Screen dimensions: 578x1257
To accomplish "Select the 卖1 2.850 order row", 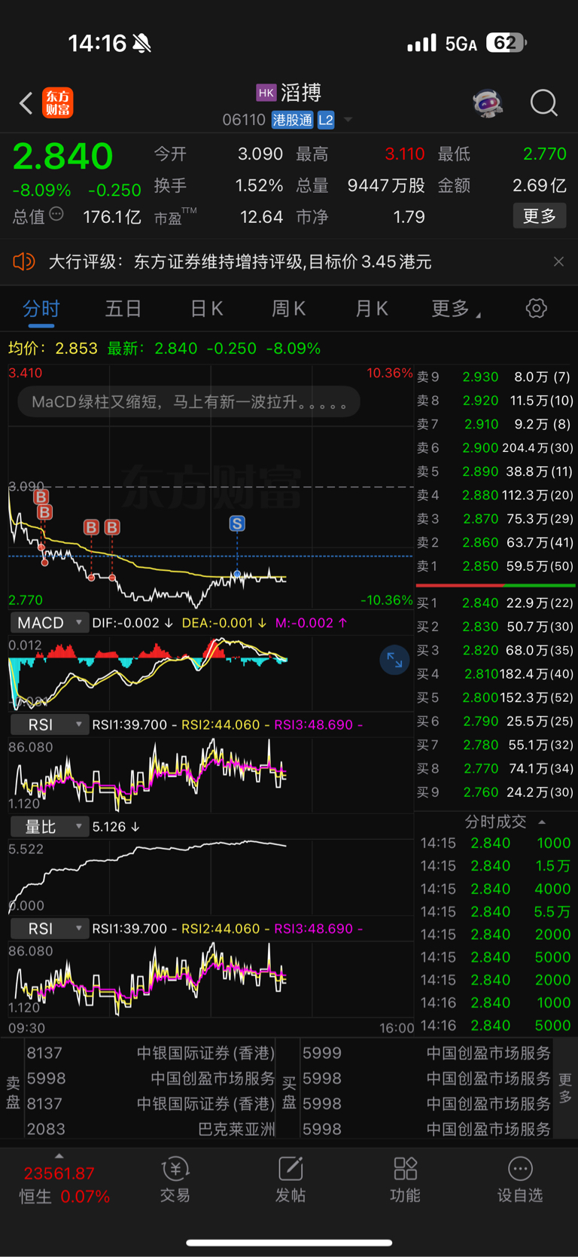I will pyautogui.click(x=495, y=566).
